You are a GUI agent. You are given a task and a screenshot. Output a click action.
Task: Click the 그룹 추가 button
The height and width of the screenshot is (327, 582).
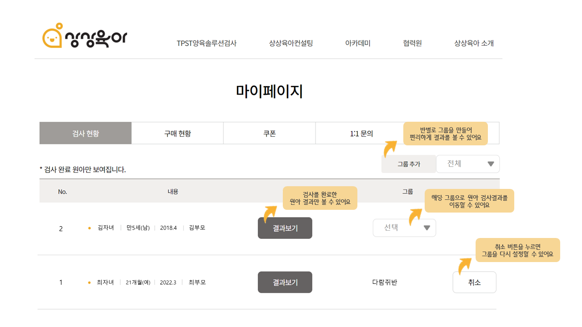click(x=409, y=164)
